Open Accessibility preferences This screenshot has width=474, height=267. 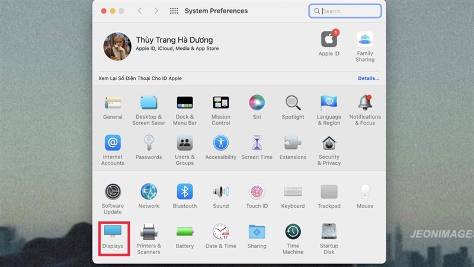[220, 148]
